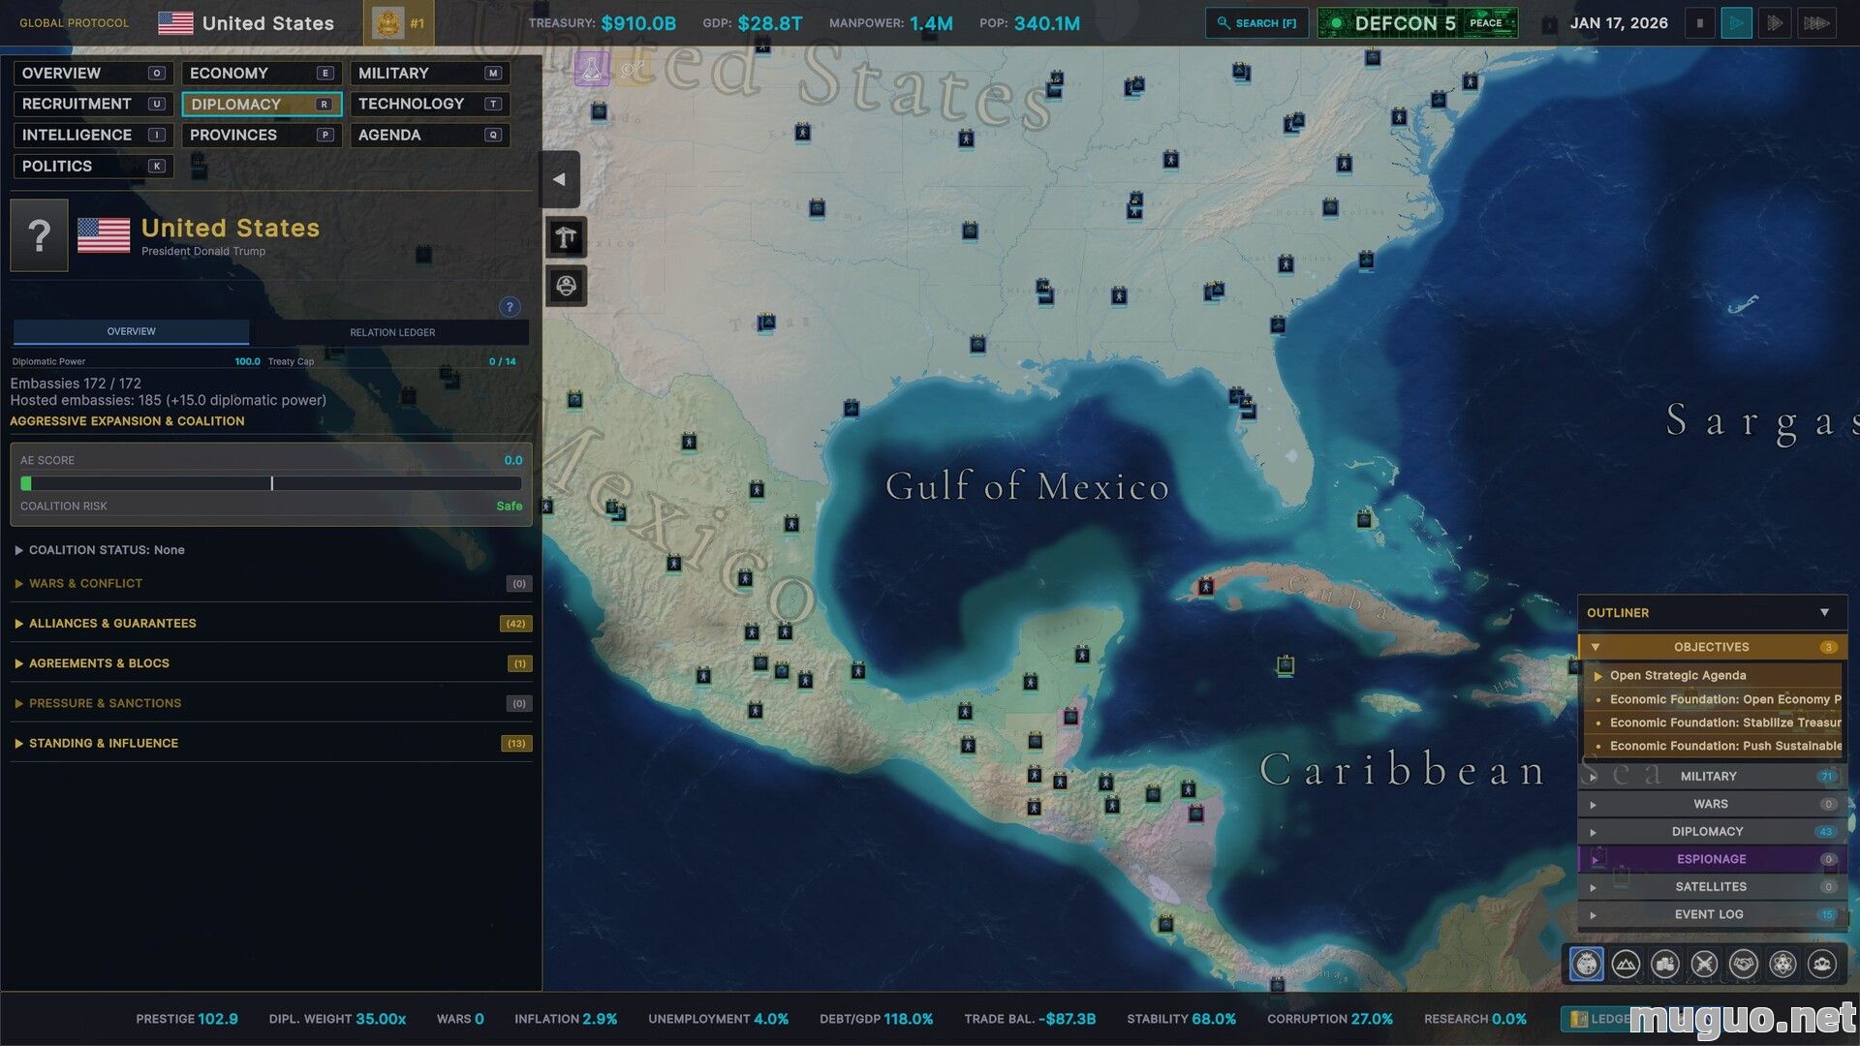1860x1046 pixels.
Task: Expand Agreements & Blocs section
Action: (x=271, y=663)
